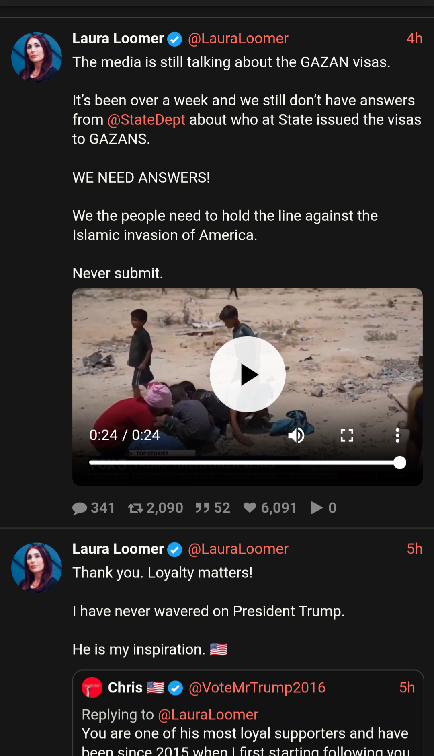Open @LauraLoomer handle on the first post
434x756 pixels.
coord(238,39)
